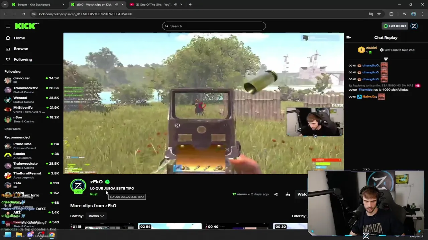Screen dimensions: 428x240
Task: Open the 00:40 clip thumbnail
Action: (x=237, y=226)
